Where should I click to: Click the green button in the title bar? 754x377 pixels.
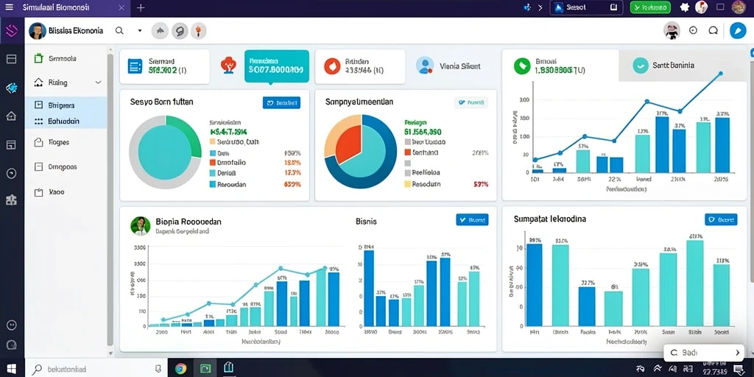(x=649, y=7)
